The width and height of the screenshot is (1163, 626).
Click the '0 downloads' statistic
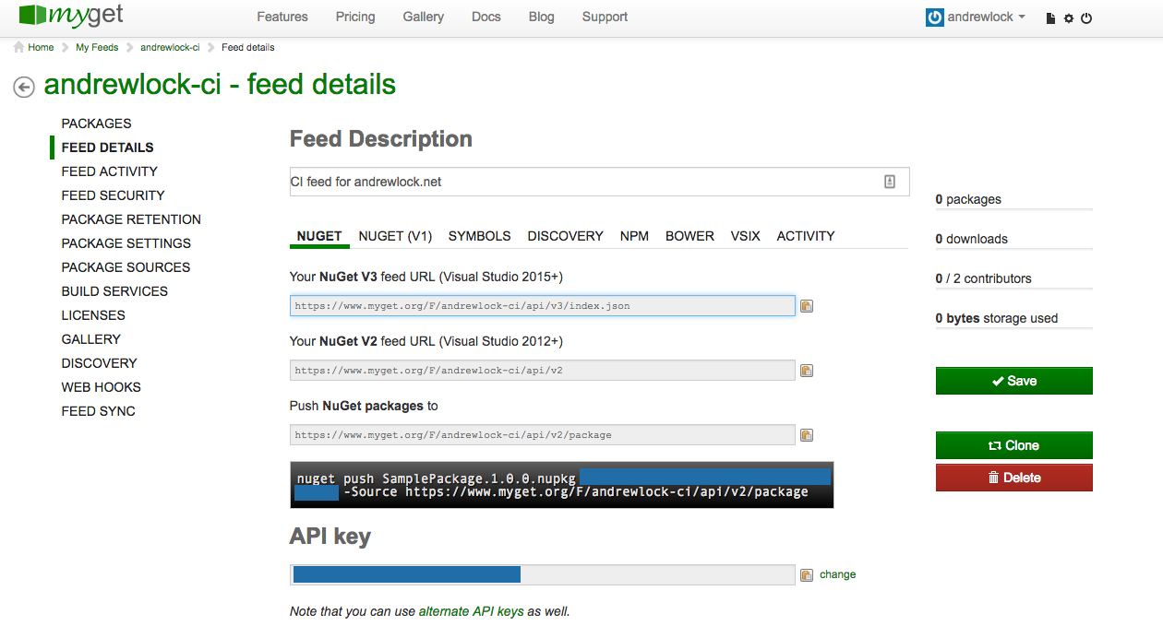click(x=972, y=239)
